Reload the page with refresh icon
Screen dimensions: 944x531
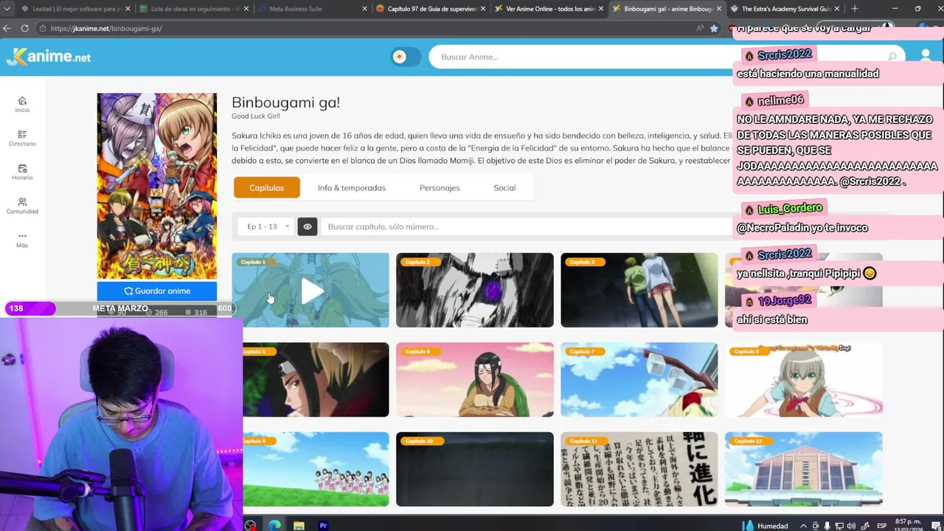point(24,28)
